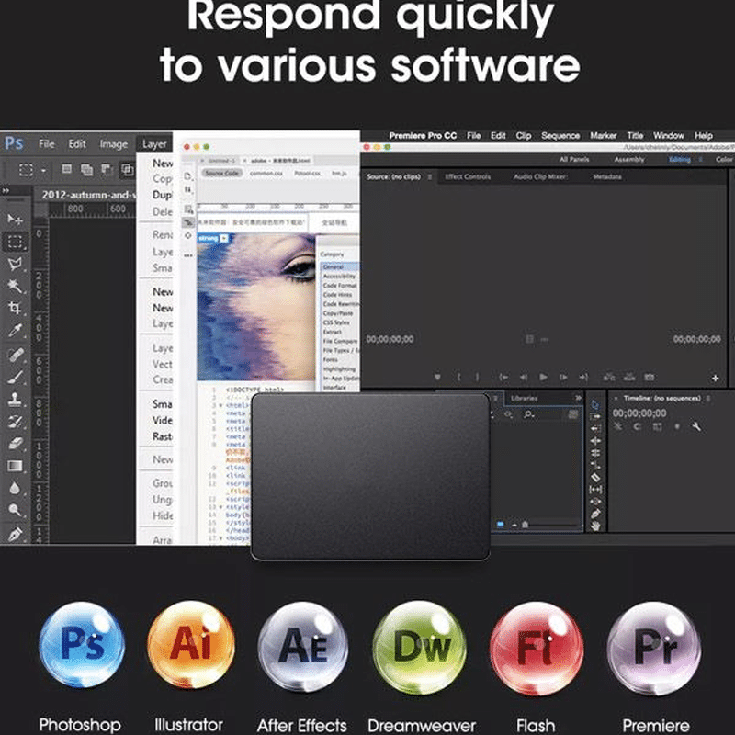Expand the Photoshop toolbar double-arrow
This screenshot has width=735, height=735.
click(6, 191)
